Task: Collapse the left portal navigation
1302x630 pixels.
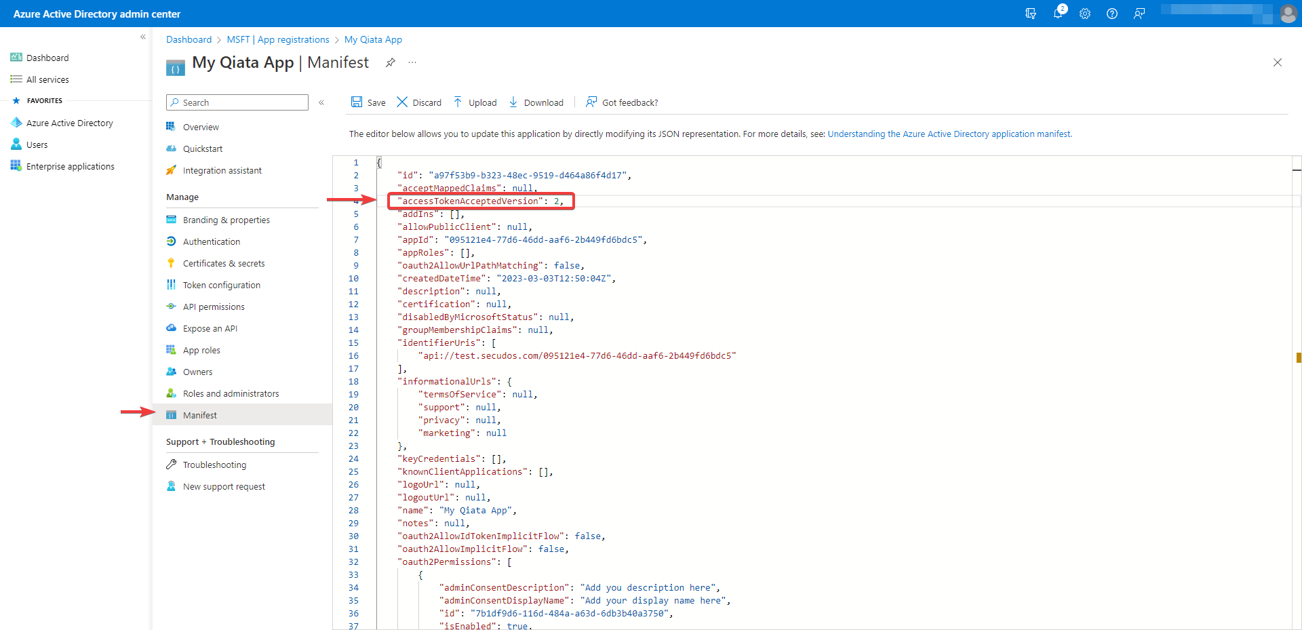Action: (143, 37)
